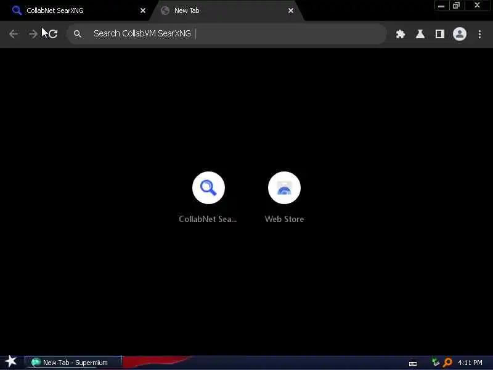
Task: Close the New Tab tab
Action: (x=291, y=10)
